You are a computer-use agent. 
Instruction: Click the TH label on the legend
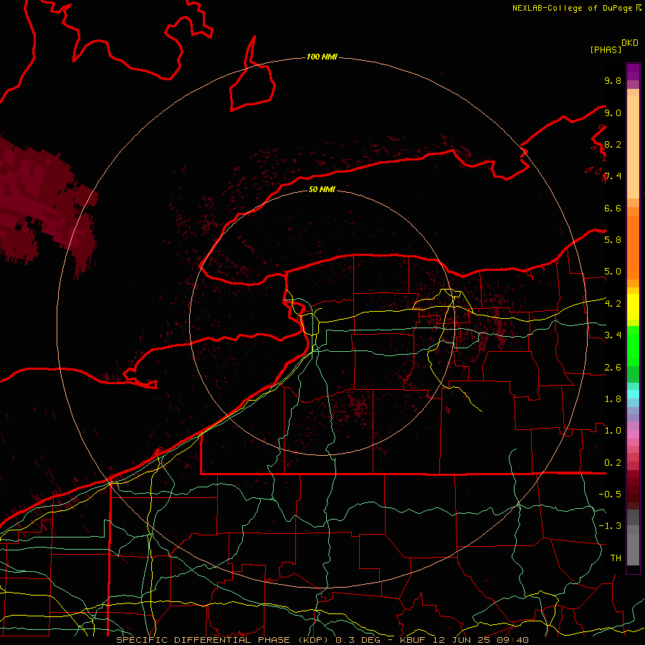point(616,558)
